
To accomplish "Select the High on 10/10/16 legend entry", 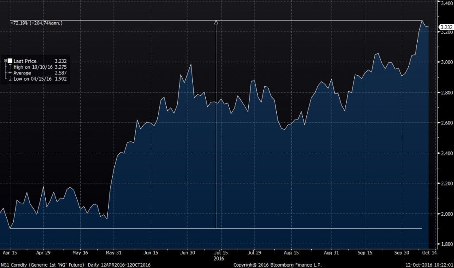I will point(32,67).
